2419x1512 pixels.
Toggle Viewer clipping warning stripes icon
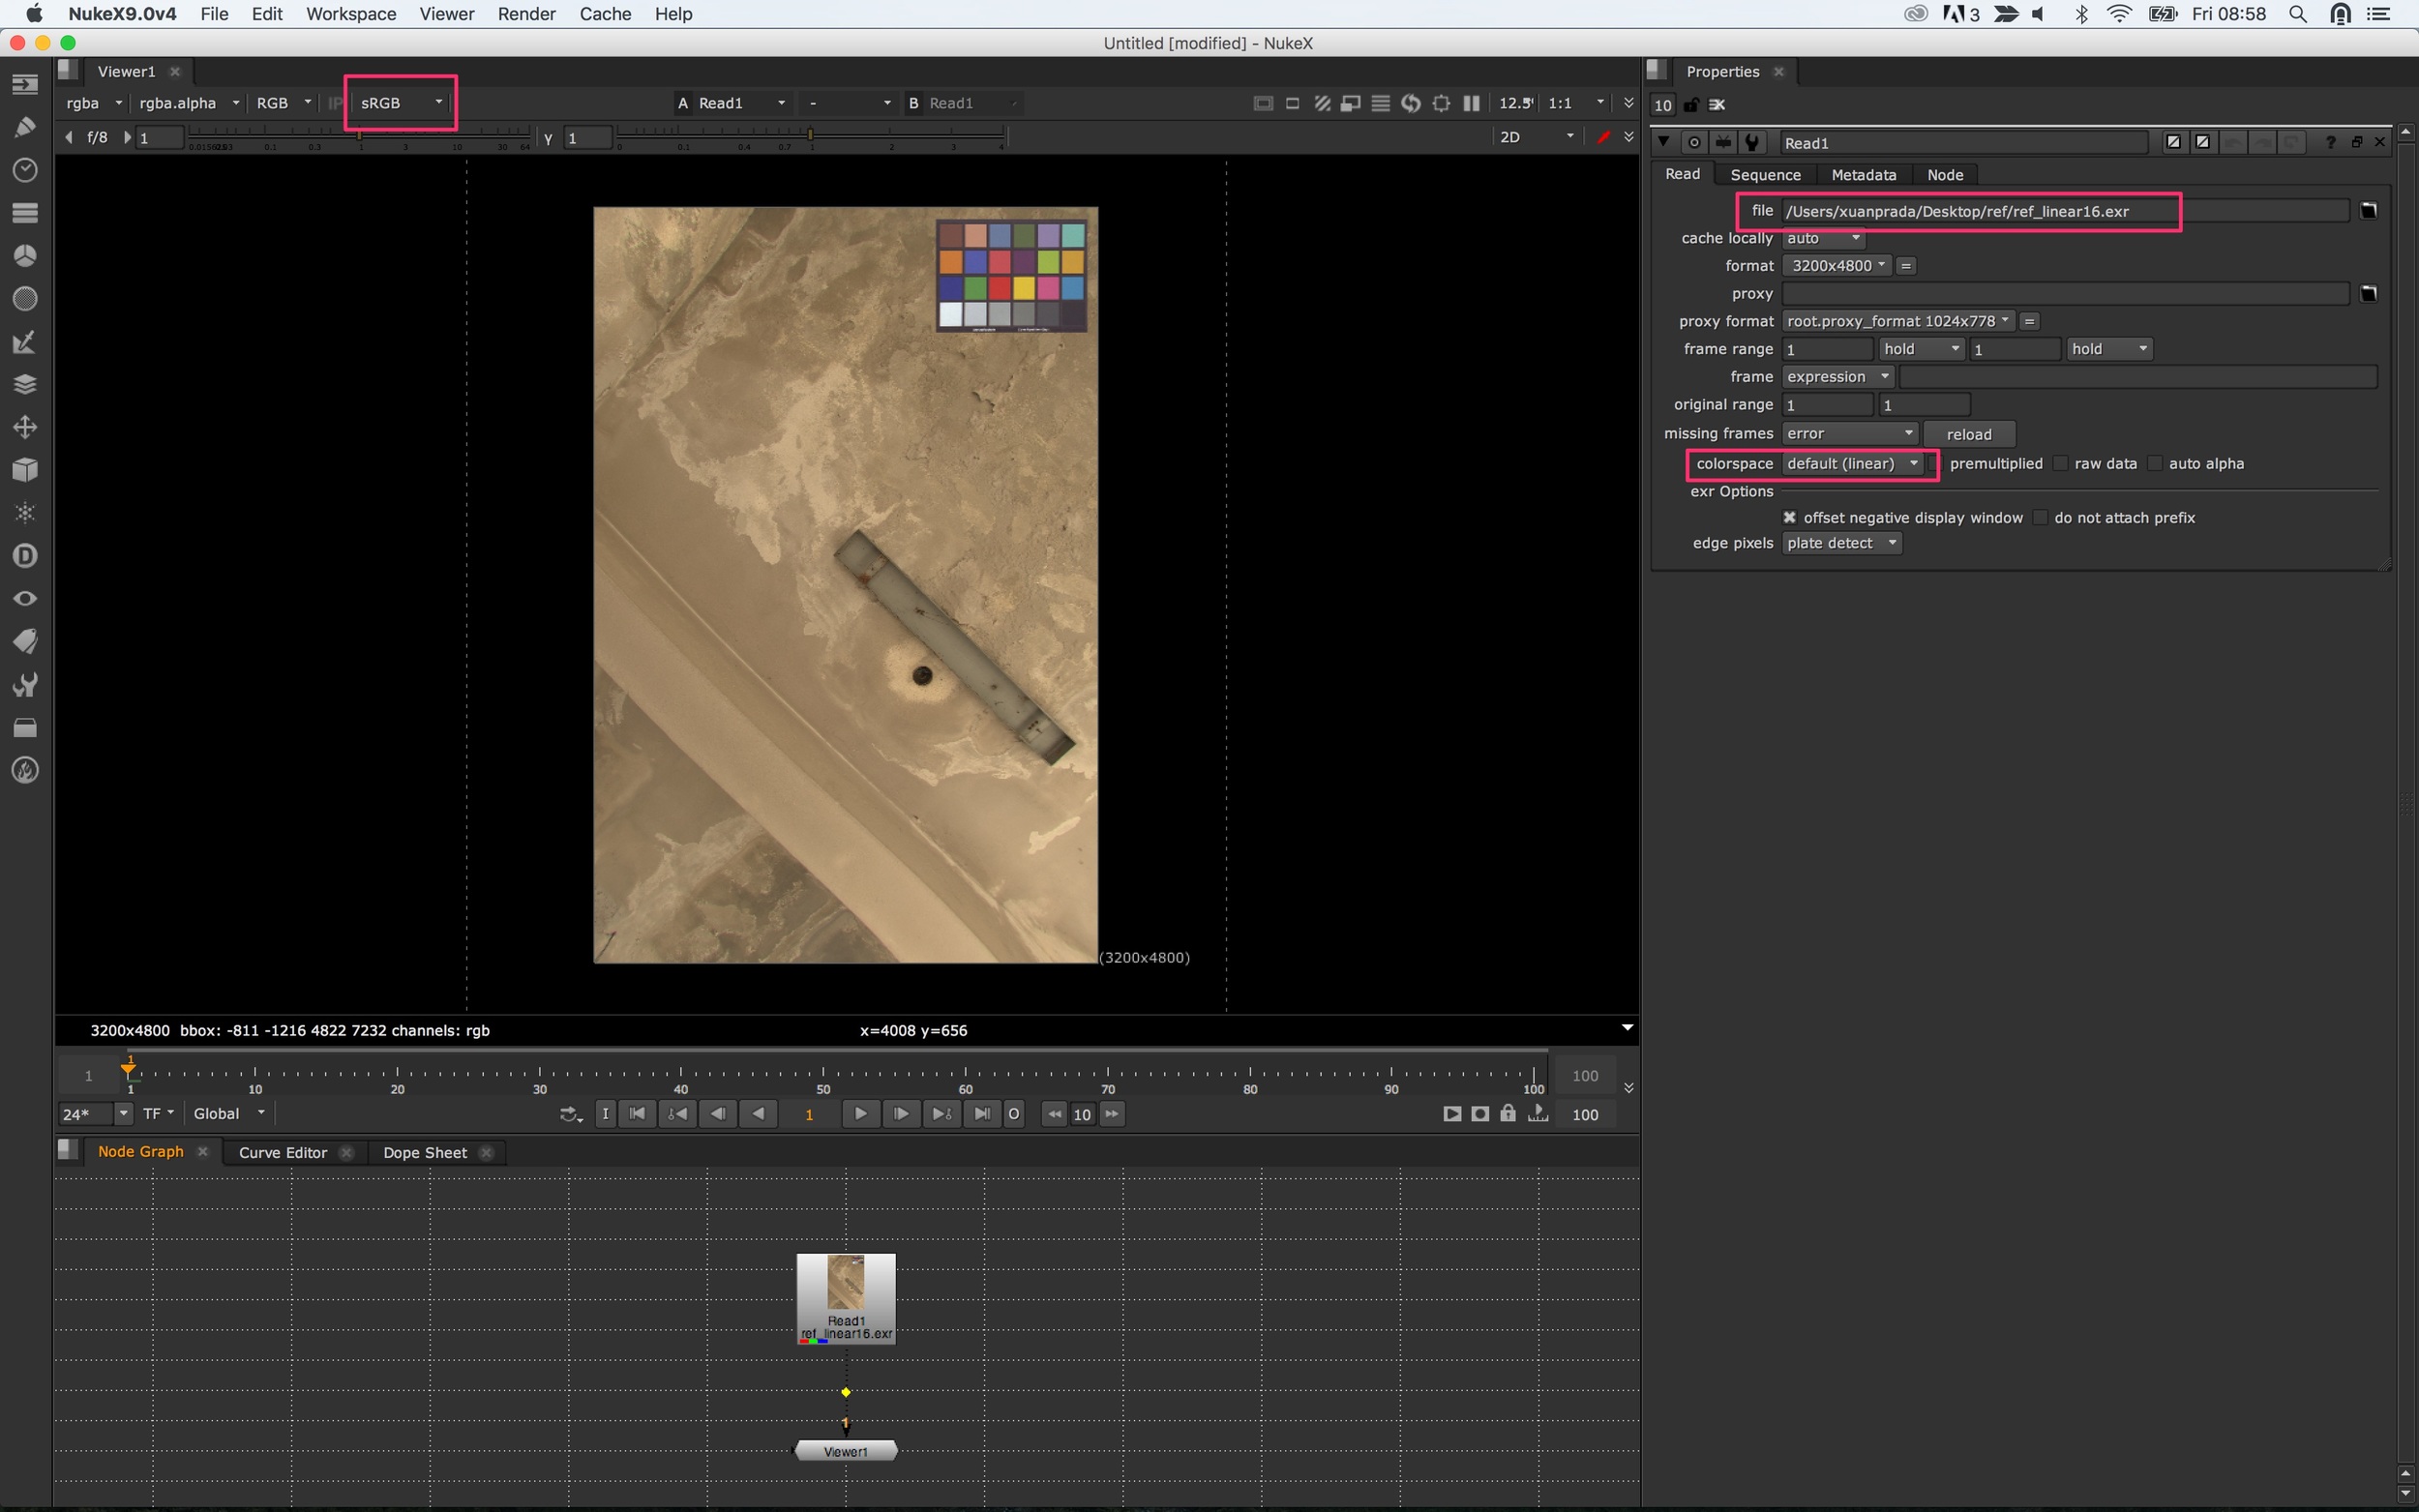pyautogui.click(x=1321, y=103)
